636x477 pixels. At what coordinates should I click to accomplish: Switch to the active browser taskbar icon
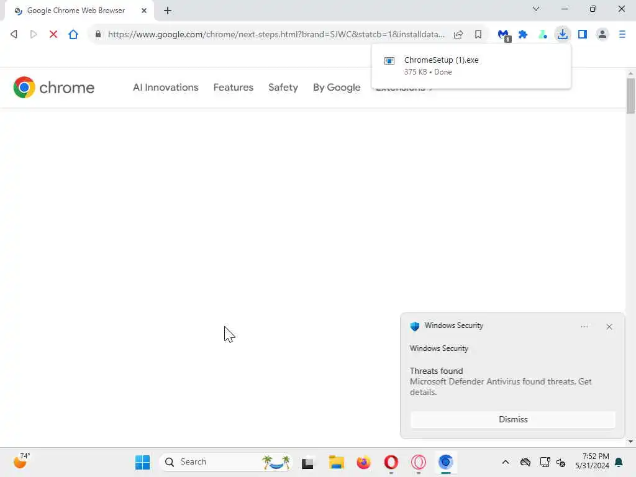pos(445,462)
